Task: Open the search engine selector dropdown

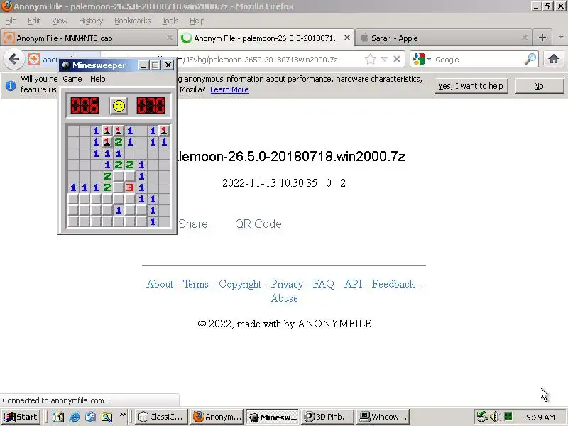Action: pyautogui.click(x=422, y=59)
